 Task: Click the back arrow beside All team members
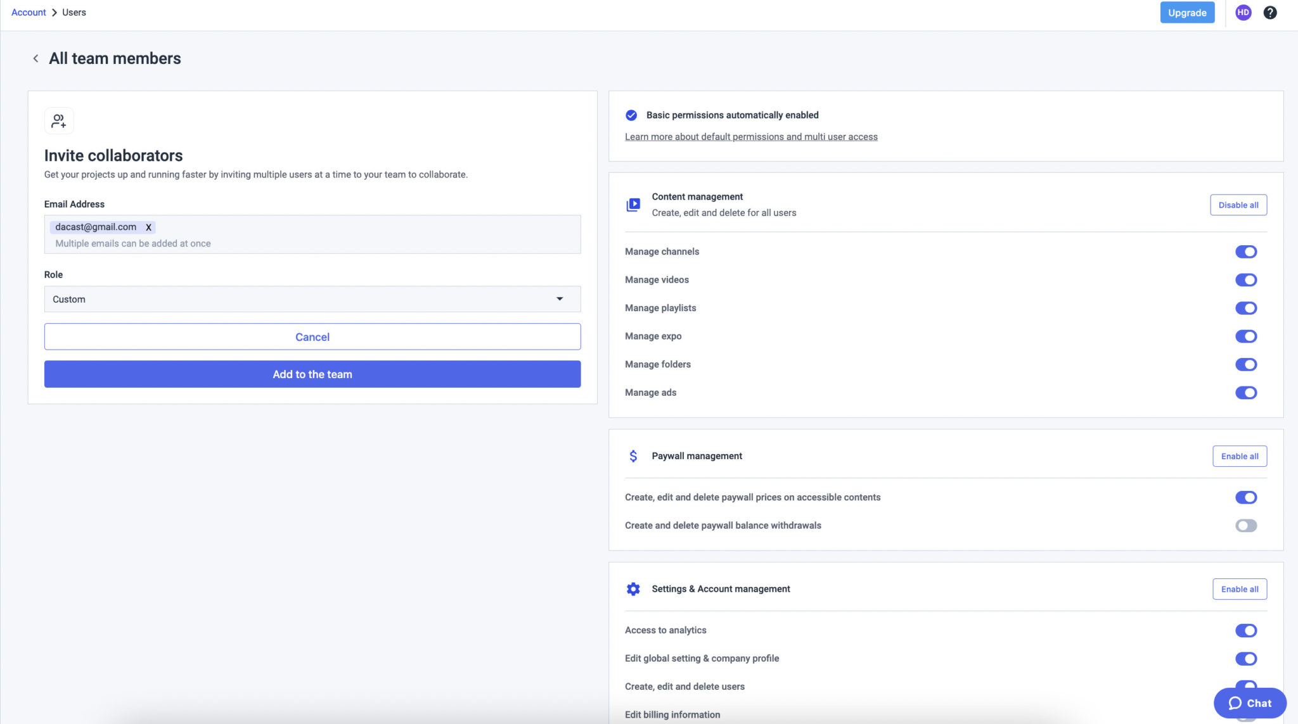coord(35,58)
